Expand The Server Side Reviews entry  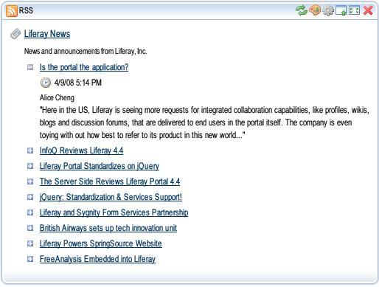(x=30, y=181)
